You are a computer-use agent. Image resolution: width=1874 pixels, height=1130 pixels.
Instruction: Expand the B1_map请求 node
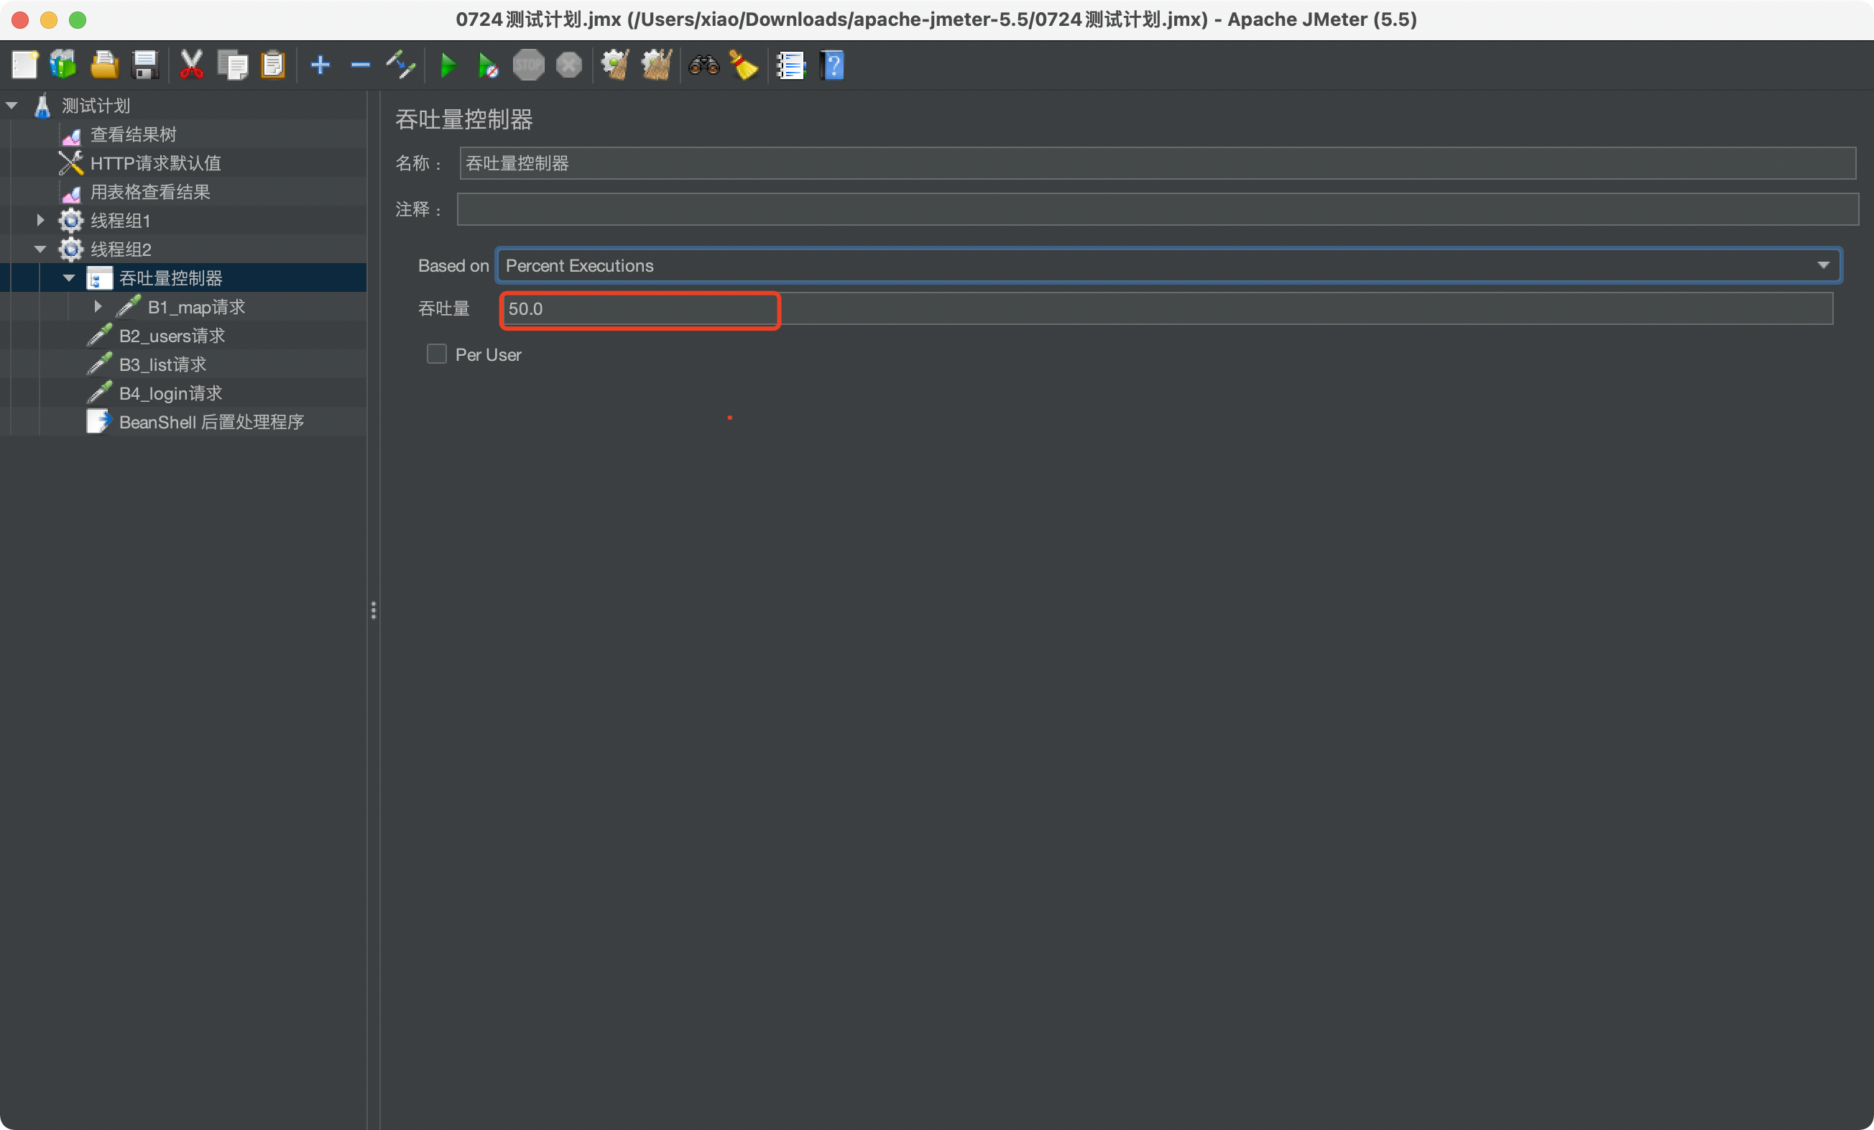98,307
